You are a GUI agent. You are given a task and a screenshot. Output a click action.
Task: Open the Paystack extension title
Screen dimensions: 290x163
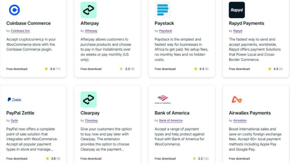pos(164,23)
